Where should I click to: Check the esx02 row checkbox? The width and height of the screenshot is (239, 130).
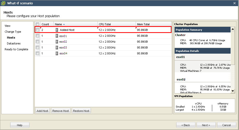pos(37,41)
